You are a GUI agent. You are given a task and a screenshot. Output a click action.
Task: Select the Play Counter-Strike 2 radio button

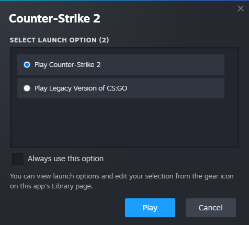click(x=27, y=65)
